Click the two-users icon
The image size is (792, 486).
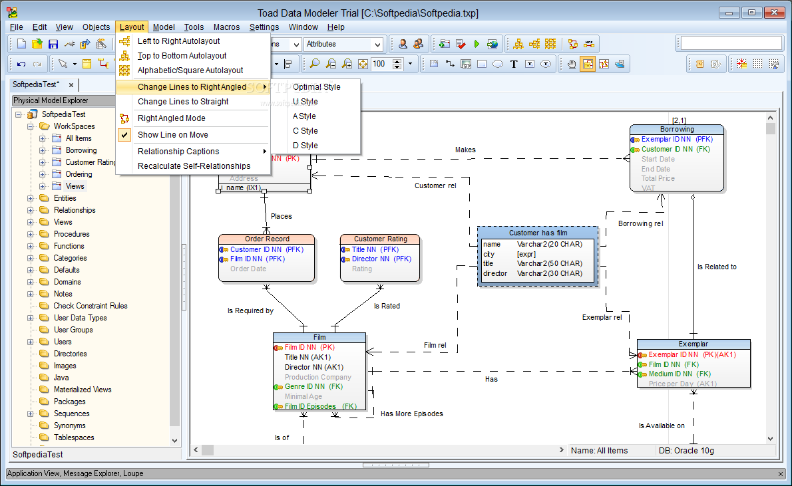pyautogui.click(x=418, y=44)
